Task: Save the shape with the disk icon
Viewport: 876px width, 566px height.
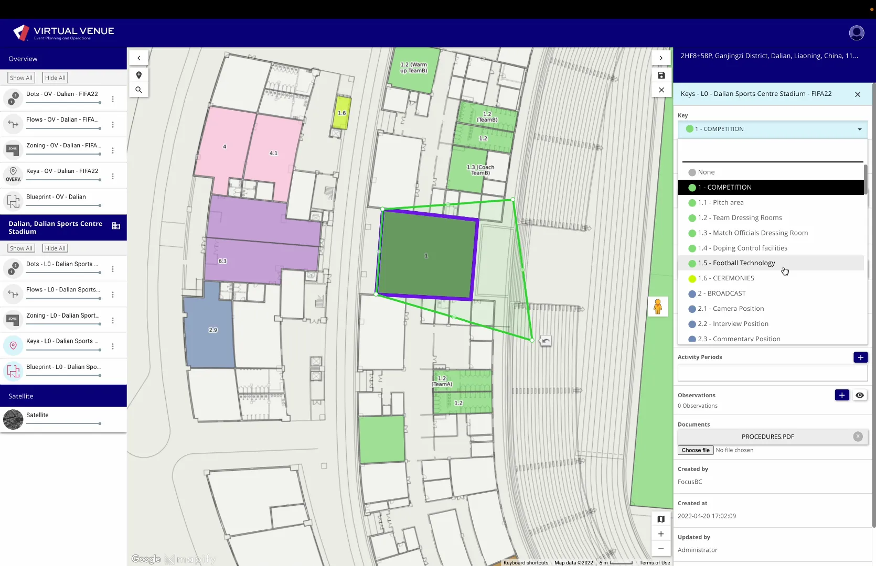Action: [661, 75]
